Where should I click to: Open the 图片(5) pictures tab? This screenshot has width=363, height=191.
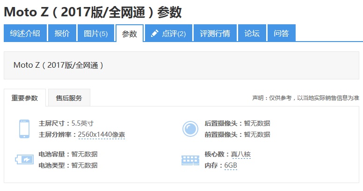pyautogui.click(x=95, y=34)
